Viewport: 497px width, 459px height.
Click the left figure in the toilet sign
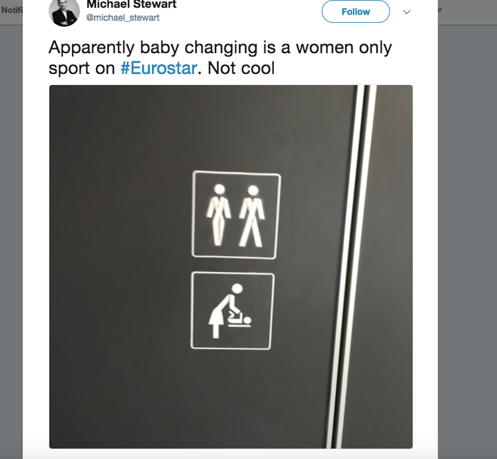coord(218,215)
